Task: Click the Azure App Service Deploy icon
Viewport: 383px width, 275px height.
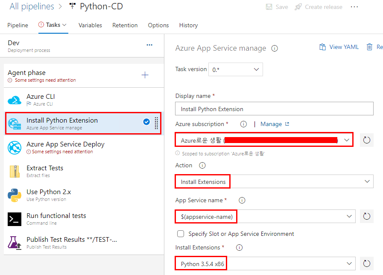Action: (x=15, y=148)
